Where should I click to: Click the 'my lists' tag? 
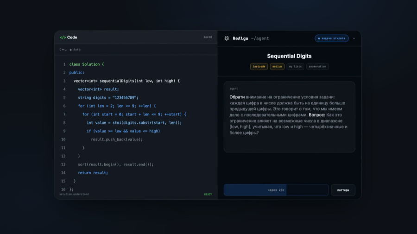coord(295,66)
